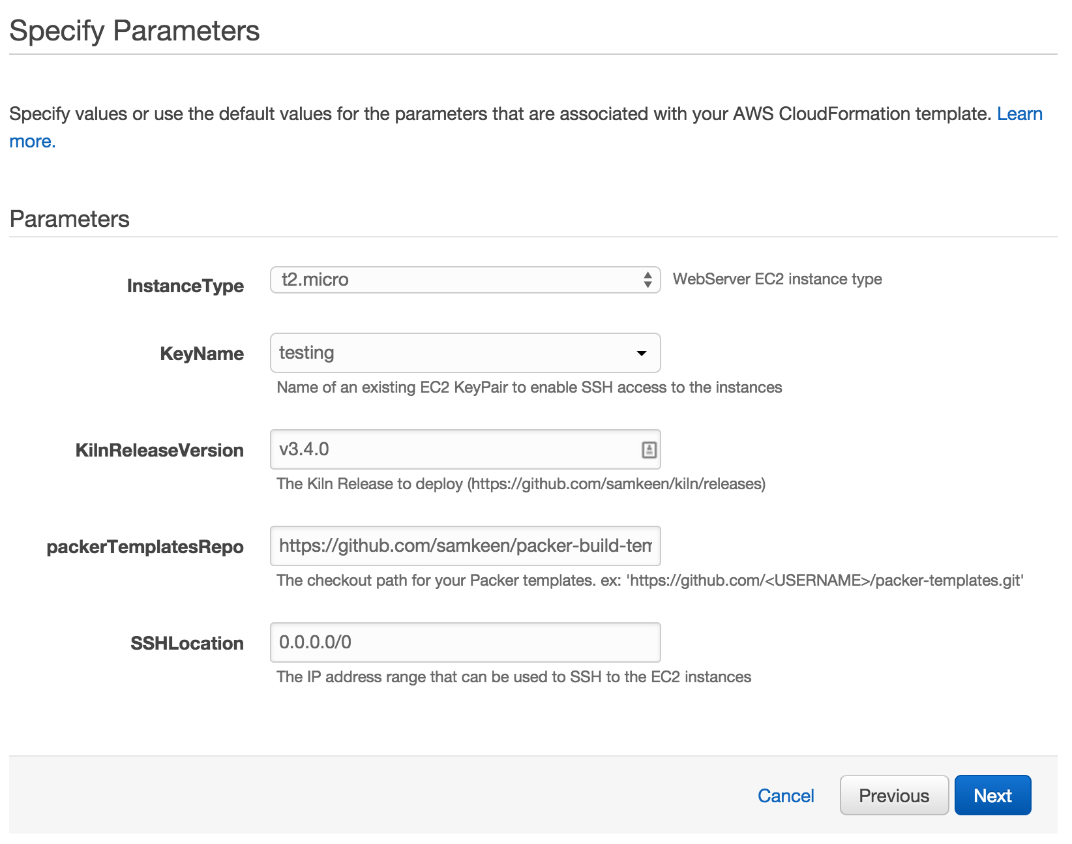Click the up-down arrows on InstanceType select
This screenshot has height=844, width=1072.
(648, 280)
